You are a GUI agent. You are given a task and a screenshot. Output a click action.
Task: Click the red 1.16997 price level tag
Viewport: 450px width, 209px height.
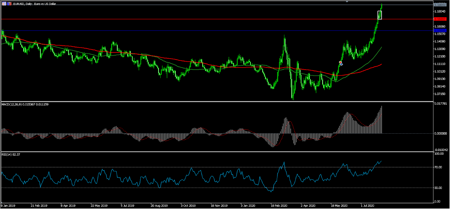440,19
